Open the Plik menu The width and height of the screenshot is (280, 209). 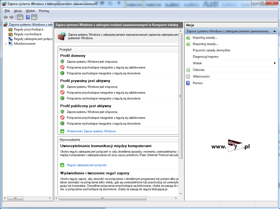(7, 11)
